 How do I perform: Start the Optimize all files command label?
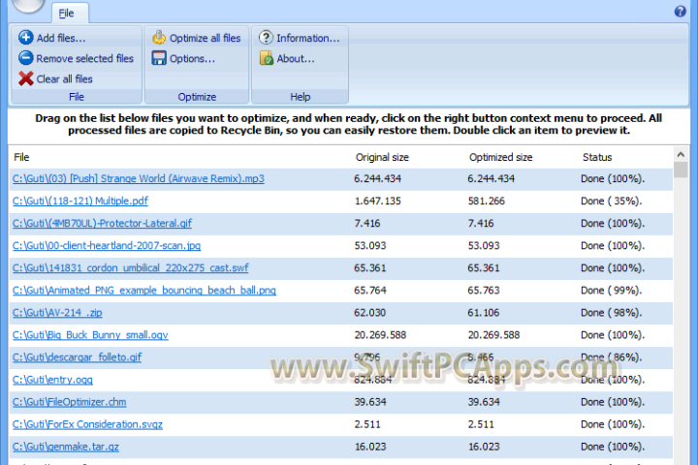coord(205,39)
